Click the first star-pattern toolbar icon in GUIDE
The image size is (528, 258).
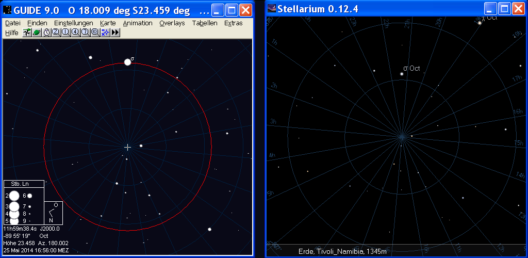pyautogui.click(x=27, y=33)
